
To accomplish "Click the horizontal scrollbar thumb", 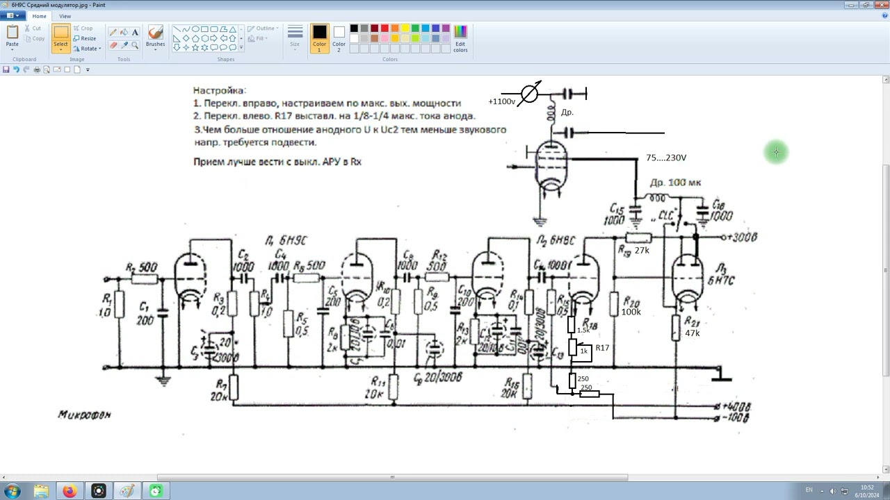I will pyautogui.click(x=392, y=477).
